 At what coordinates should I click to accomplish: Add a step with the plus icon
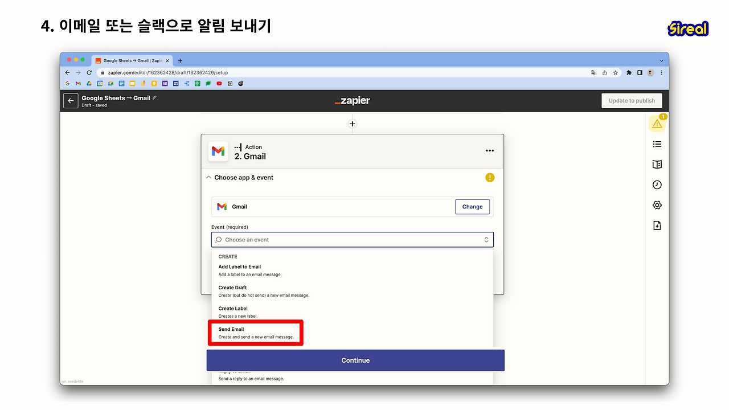pos(353,124)
